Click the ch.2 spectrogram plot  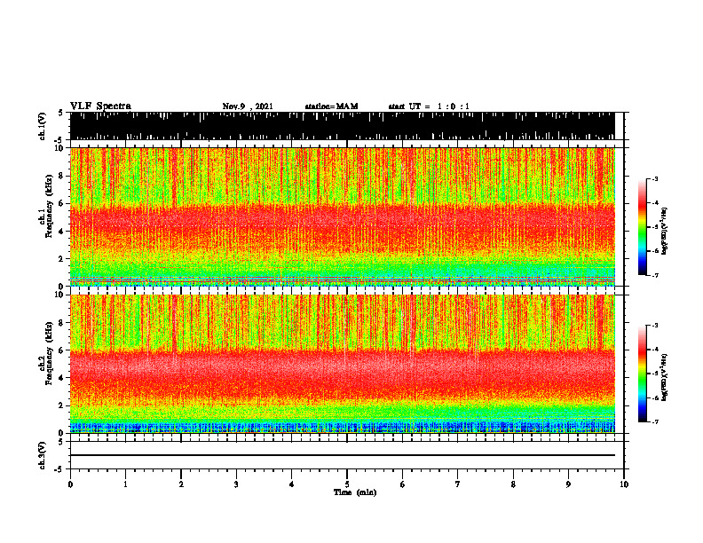click(x=343, y=364)
